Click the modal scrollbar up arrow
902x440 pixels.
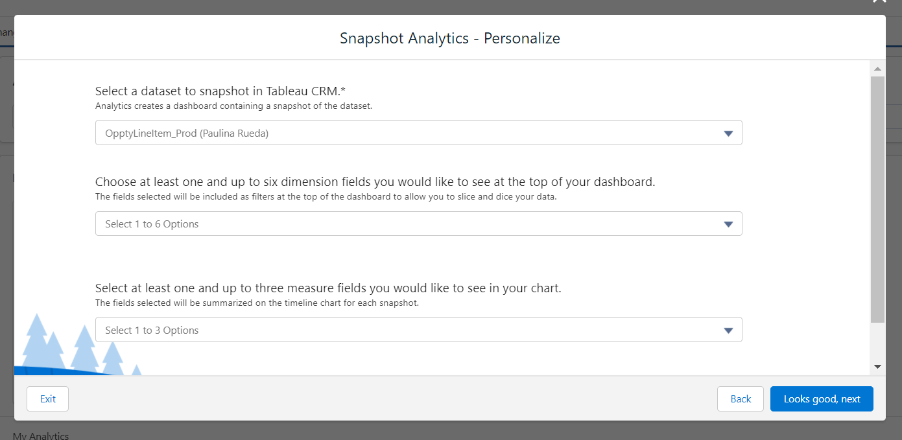pos(877,69)
